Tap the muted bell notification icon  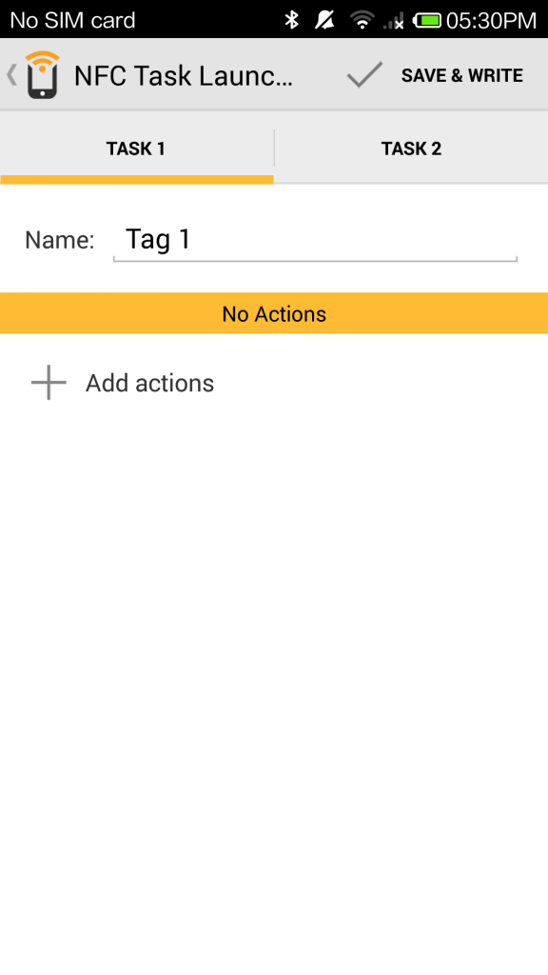324,20
